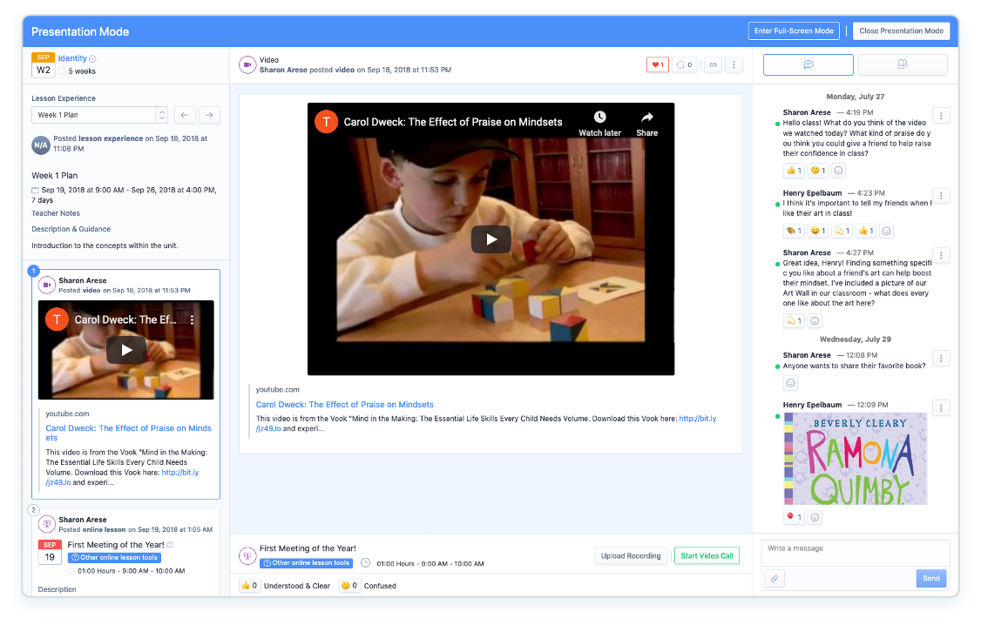Image resolution: width=981 pixels, height=625 pixels.
Task: Open the Week 1 Plan lesson dropdown
Action: click(x=99, y=115)
